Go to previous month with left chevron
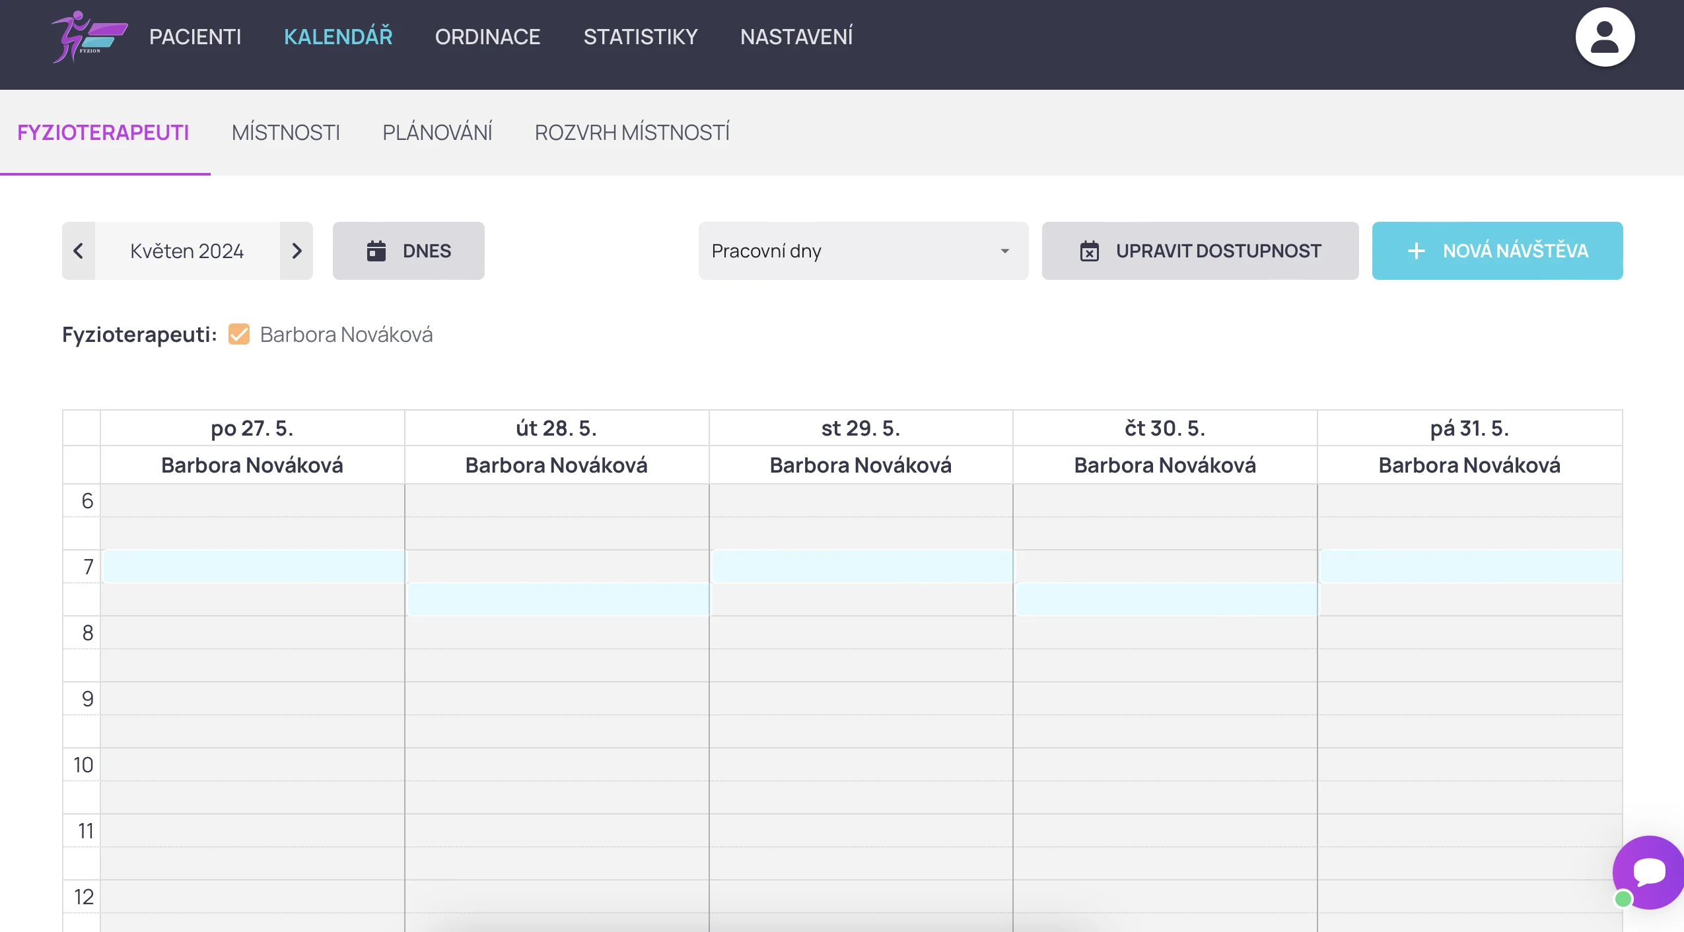 tap(79, 251)
